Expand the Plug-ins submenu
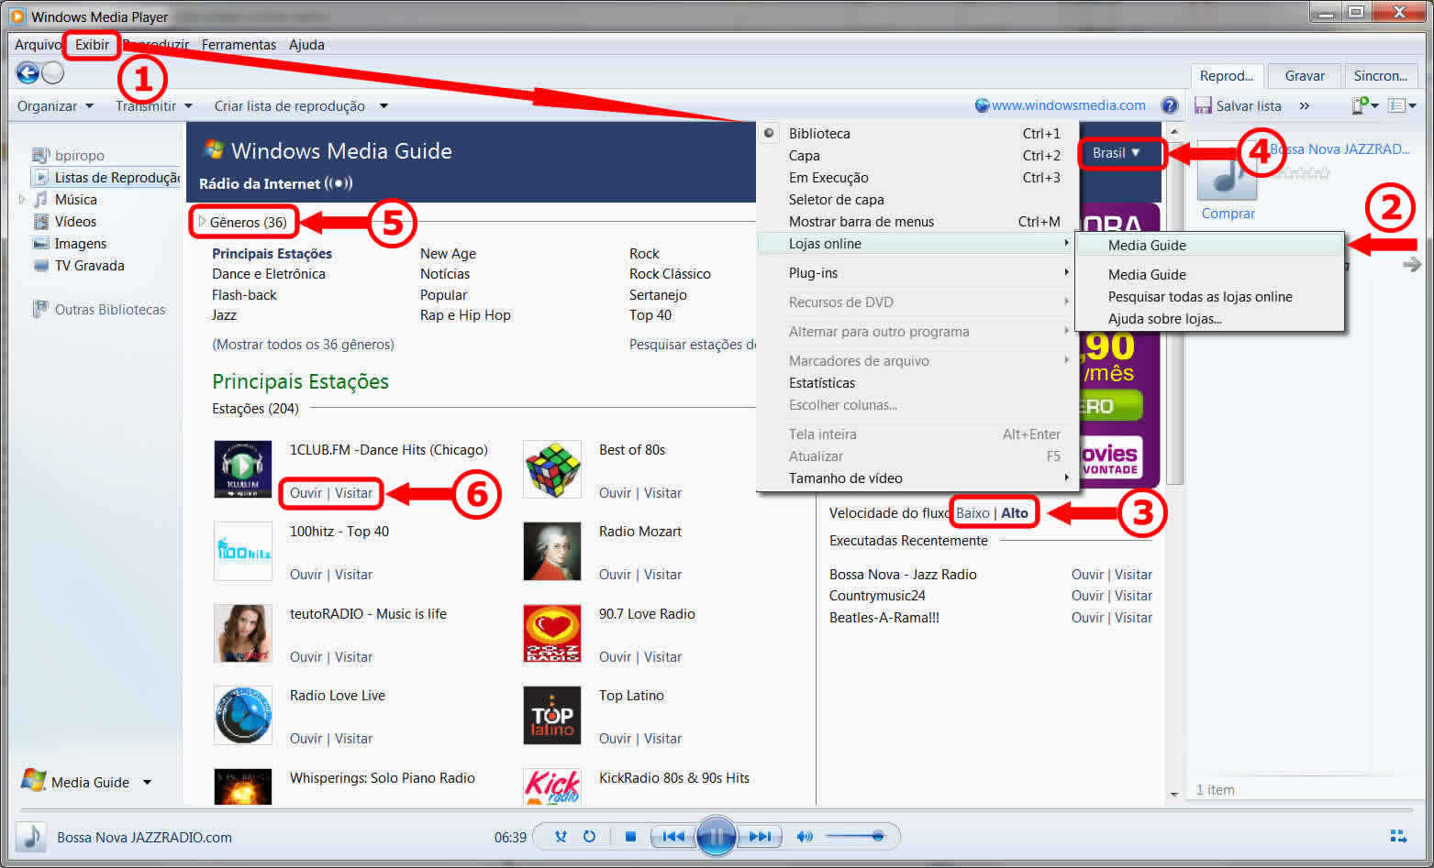The height and width of the screenshot is (868, 1434). tap(917, 272)
